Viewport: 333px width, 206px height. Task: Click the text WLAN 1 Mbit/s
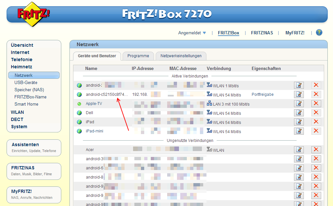[226, 86]
